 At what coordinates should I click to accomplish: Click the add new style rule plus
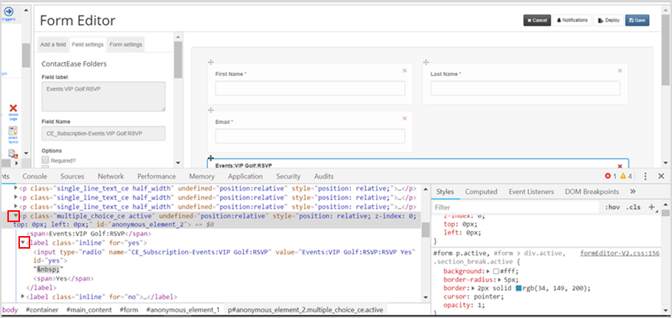pos(651,207)
